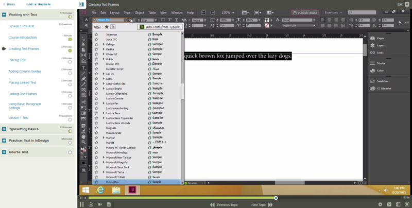The width and height of the screenshot is (412, 208).
Task: Select the Pencil tool
Action: click(x=83, y=84)
